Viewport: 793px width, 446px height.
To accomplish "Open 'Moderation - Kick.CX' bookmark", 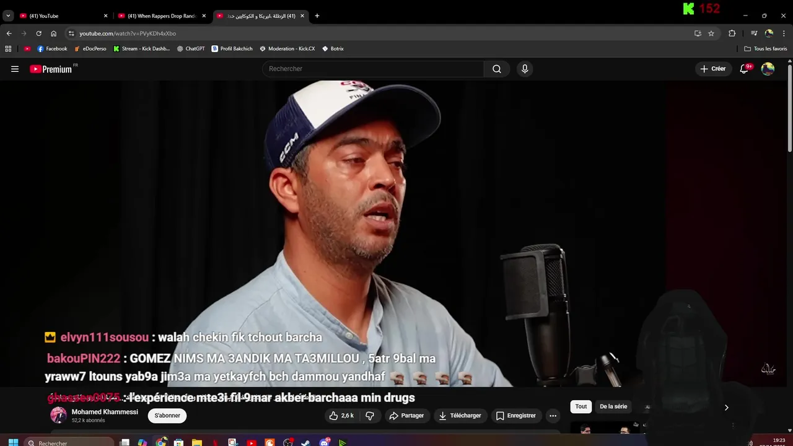I will pos(287,48).
